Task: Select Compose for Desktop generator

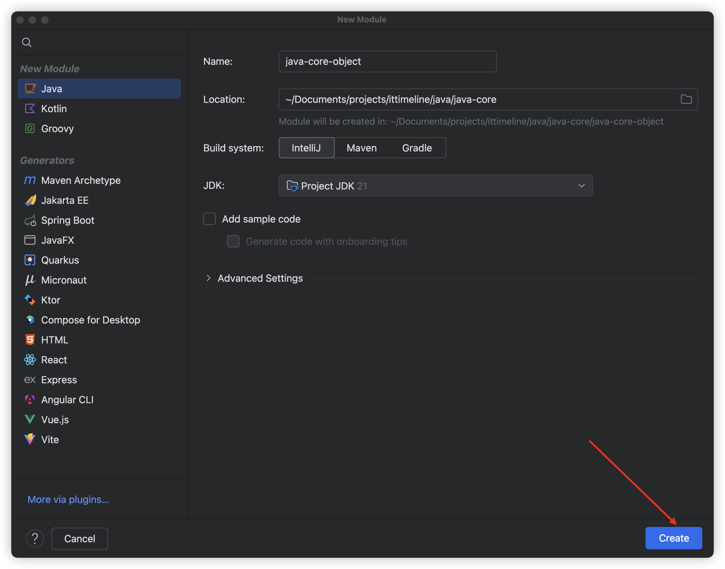Action: coord(90,320)
